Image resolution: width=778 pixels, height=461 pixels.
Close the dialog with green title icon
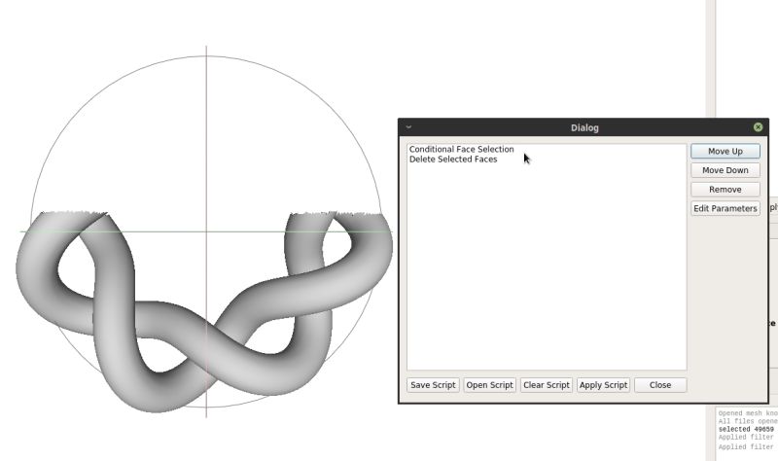[x=758, y=127]
